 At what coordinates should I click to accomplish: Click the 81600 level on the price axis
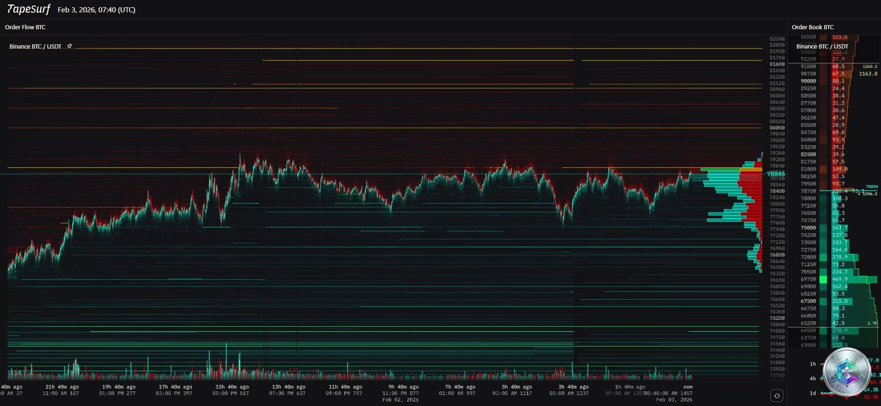point(777,64)
